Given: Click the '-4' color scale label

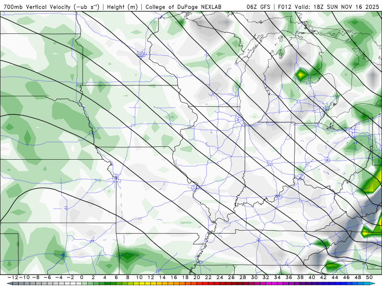Looking at the screenshot, I should click(58, 277).
